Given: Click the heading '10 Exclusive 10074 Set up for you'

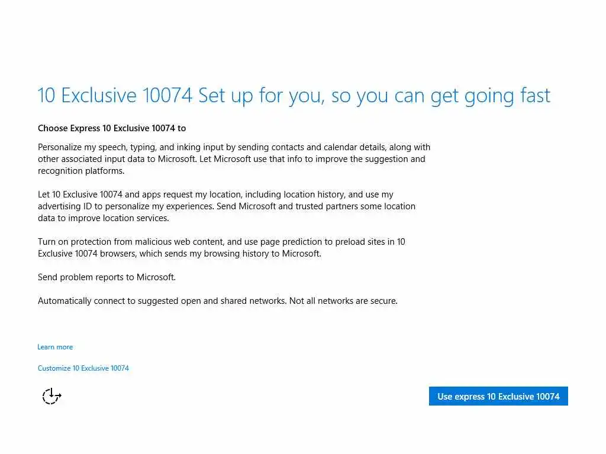Looking at the screenshot, I should pyautogui.click(x=294, y=96).
